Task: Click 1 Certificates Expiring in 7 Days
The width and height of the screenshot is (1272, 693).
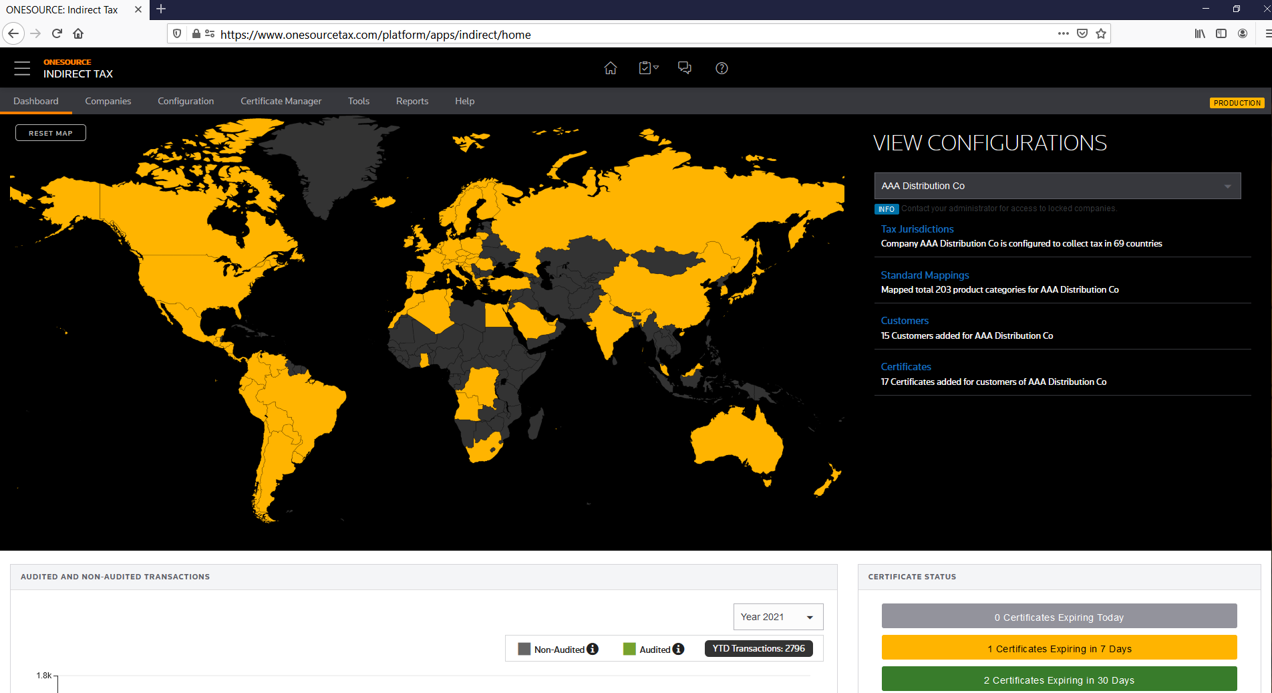Action: 1060,648
